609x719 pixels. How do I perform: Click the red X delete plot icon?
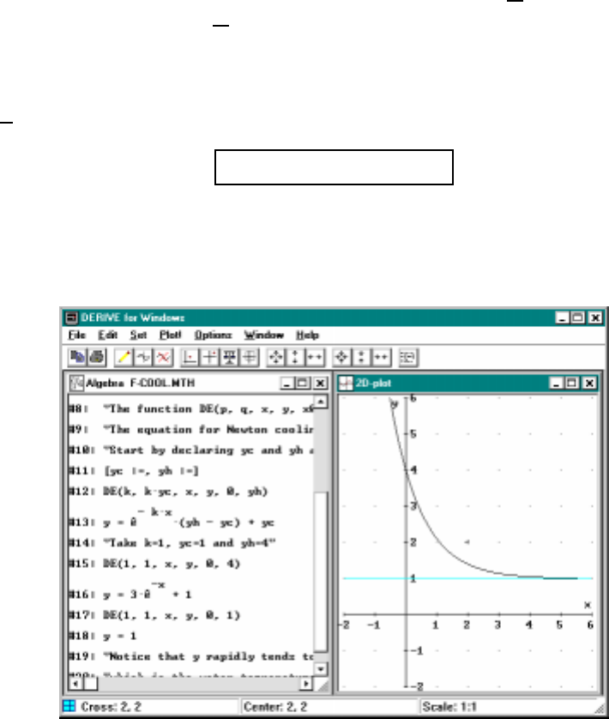pos(163,357)
